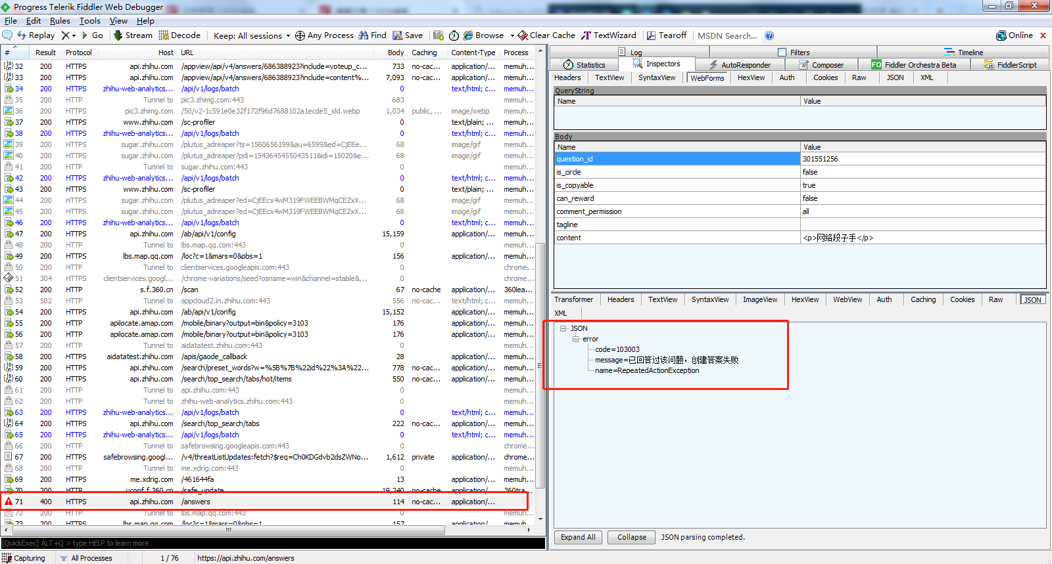Close the Online toolbar with X
Viewport: 1052px width, 564px height.
1043,35
